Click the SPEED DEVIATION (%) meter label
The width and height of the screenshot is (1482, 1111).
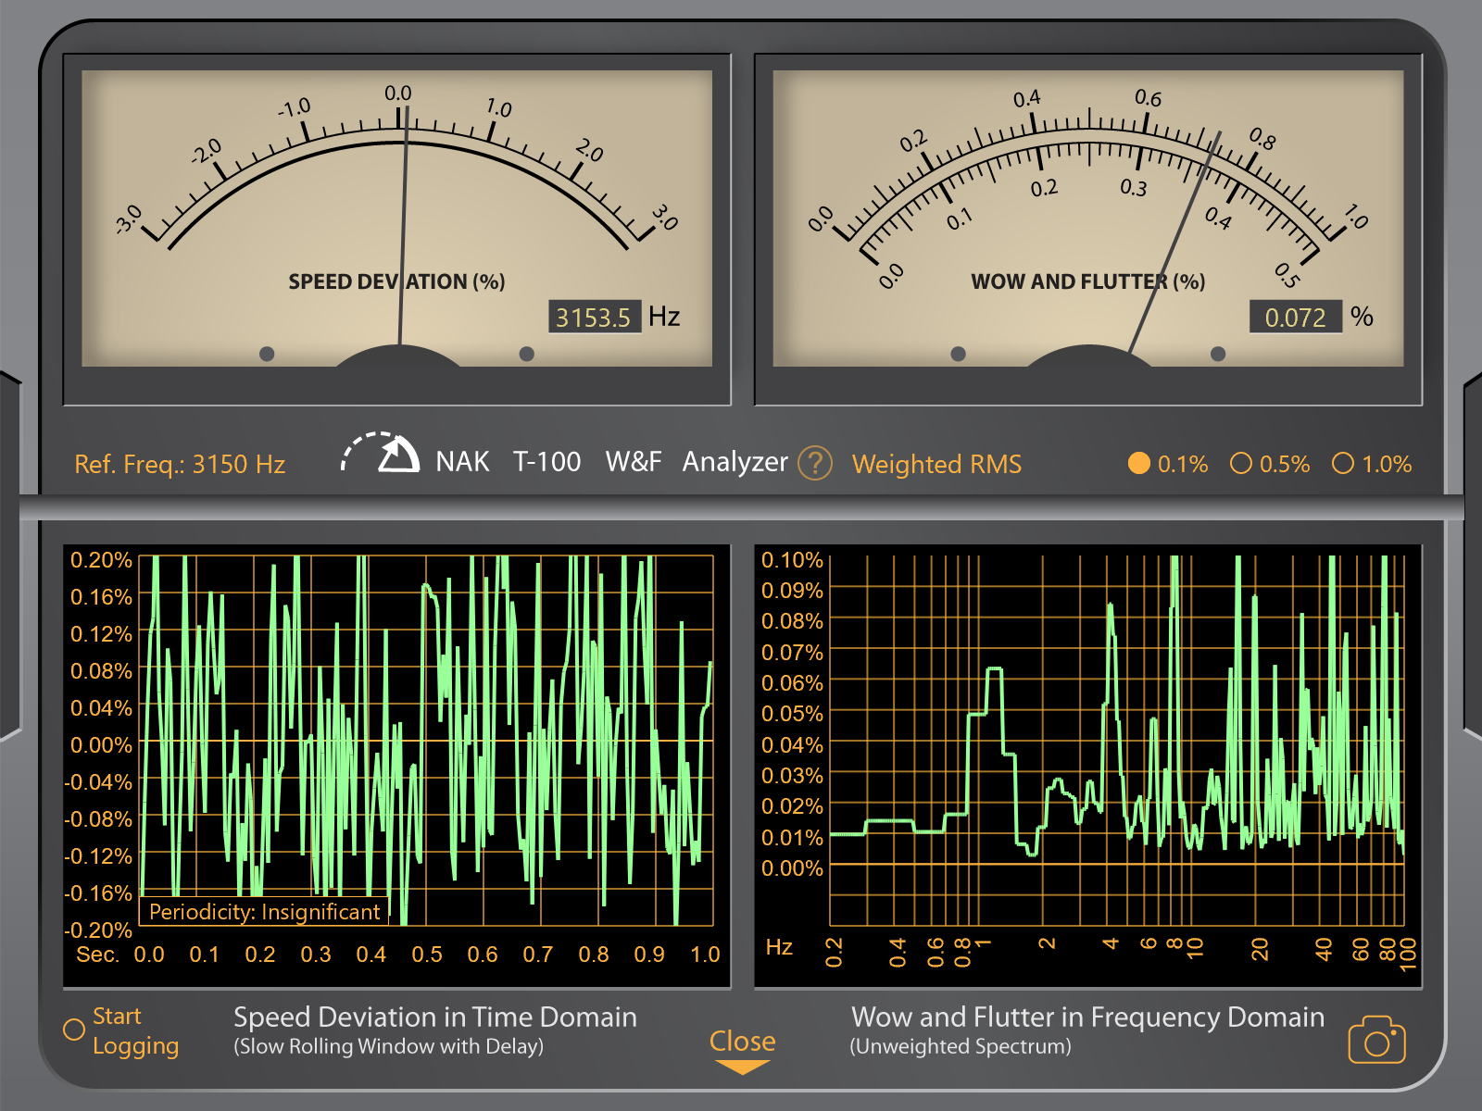396,281
